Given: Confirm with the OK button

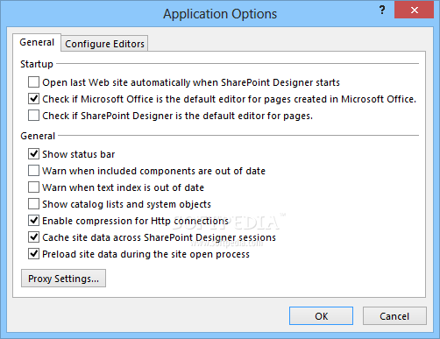Looking at the screenshot, I should pyautogui.click(x=321, y=316).
